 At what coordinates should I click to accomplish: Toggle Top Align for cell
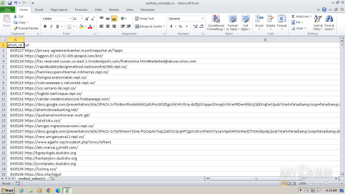[x=102, y=19]
